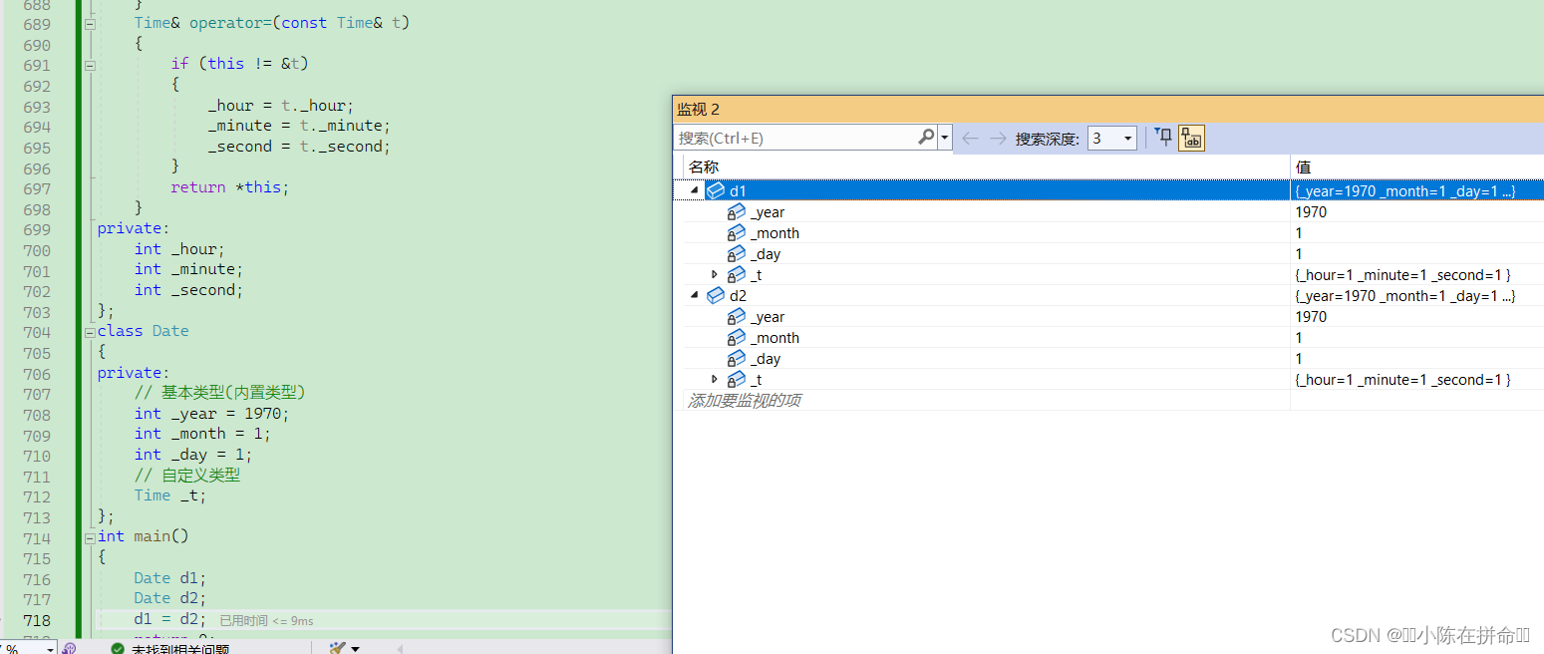Open the 搜索深度 combo box showing 3
The image size is (1544, 654).
(1111, 139)
